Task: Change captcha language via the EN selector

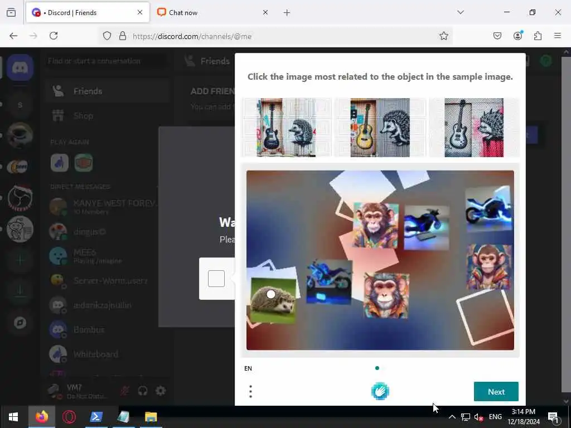Action: (248, 368)
